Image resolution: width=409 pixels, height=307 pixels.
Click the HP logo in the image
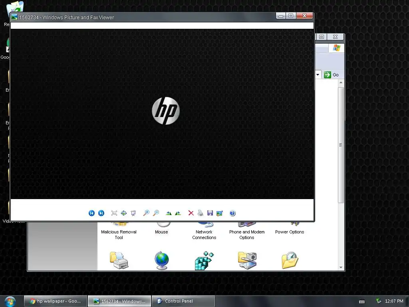[166, 111]
